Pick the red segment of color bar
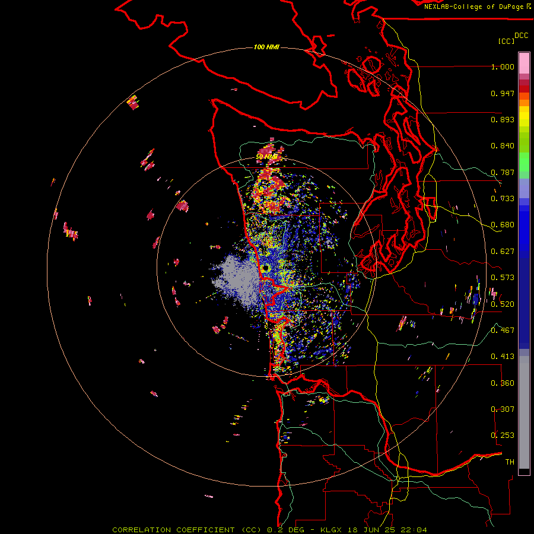Viewport: 534px width, 534px height. [524, 89]
